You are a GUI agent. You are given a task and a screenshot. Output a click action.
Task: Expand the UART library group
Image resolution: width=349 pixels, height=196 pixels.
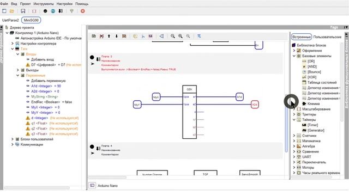pos(294,157)
